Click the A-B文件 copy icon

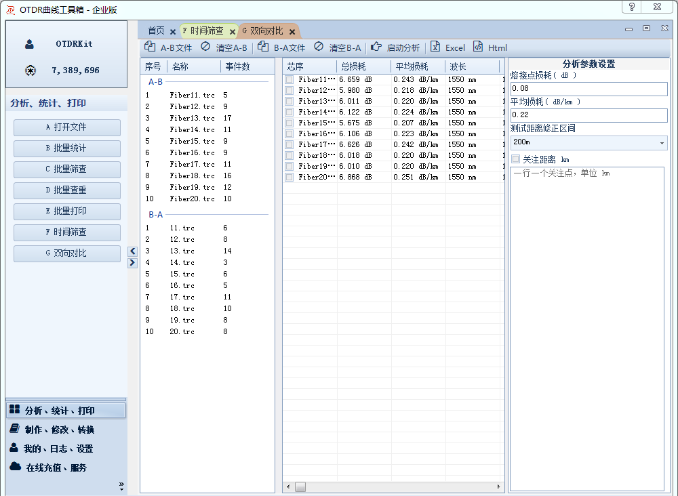tap(150, 47)
